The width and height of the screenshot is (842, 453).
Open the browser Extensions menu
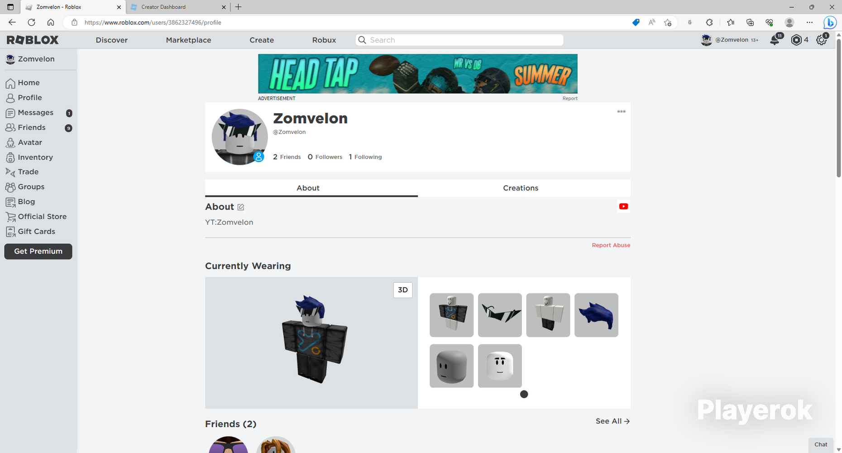click(x=709, y=22)
